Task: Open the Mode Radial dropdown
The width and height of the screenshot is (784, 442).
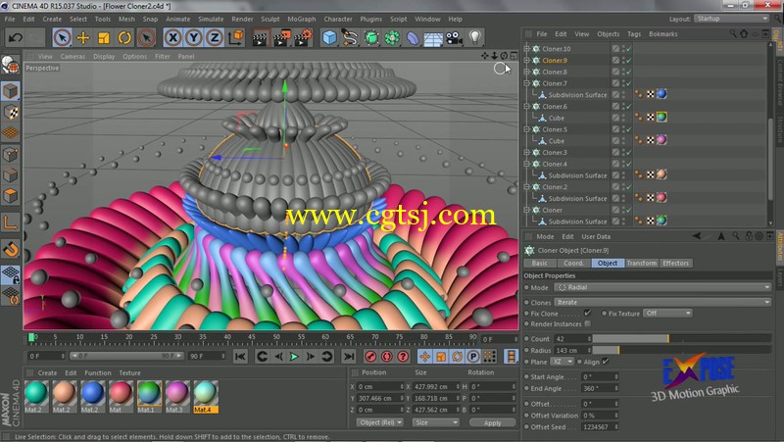Action: [662, 287]
